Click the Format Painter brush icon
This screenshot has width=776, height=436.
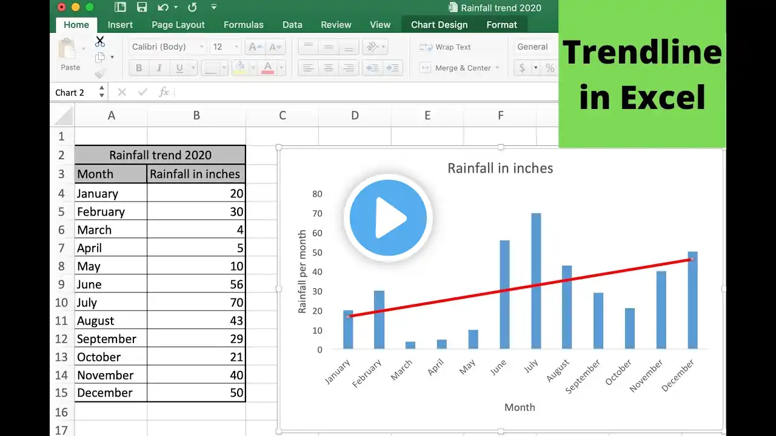point(100,73)
